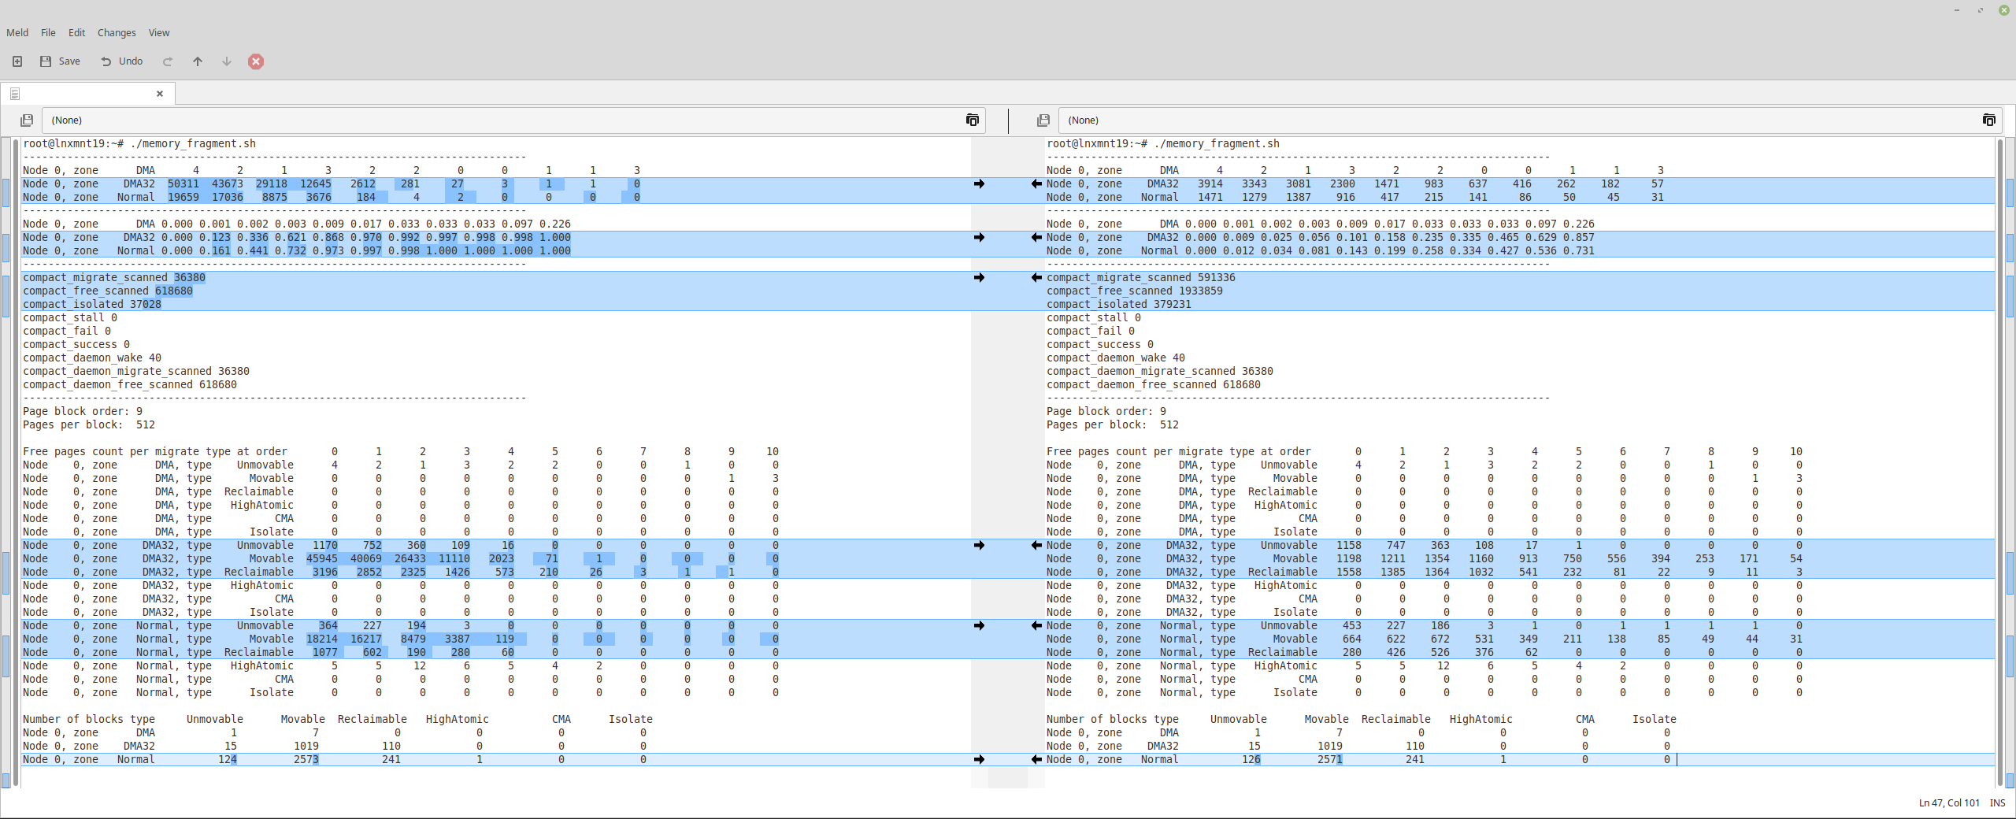Viewport: 2016px width, 819px height.
Task: Click left-pointing arrow on last Normal blocks row
Action: click(1036, 759)
